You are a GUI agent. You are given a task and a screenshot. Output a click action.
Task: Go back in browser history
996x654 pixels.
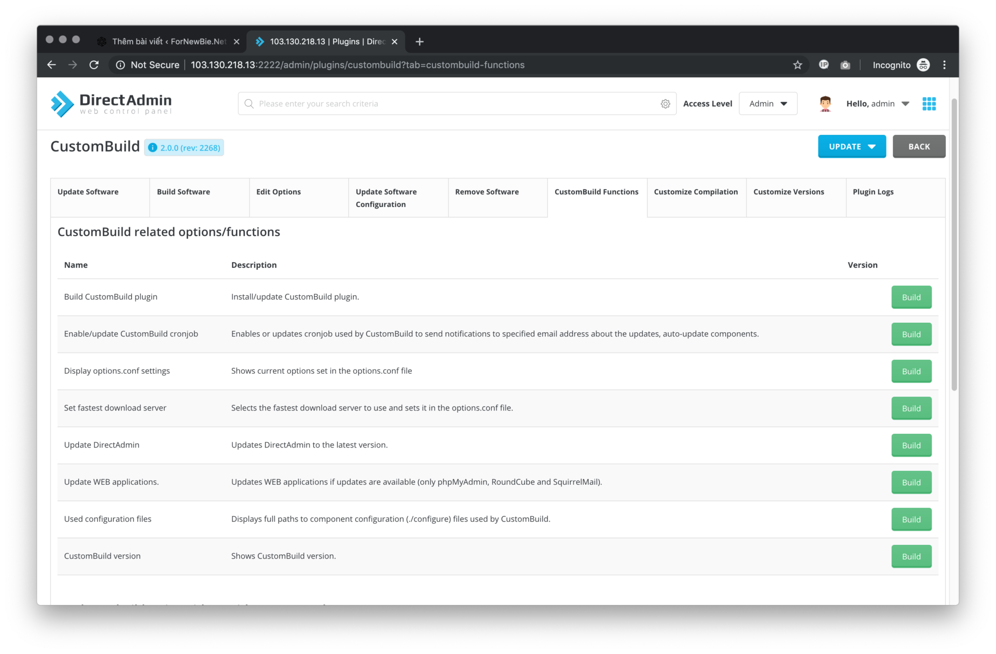point(51,65)
